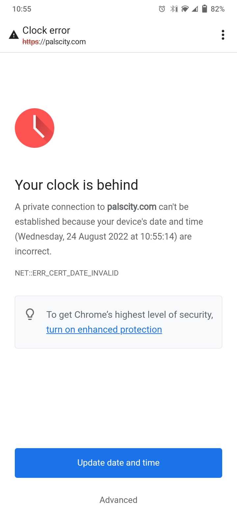Tap the https://palscity.com address in the top bar
Screen dimensions: 237x528
(54, 42)
